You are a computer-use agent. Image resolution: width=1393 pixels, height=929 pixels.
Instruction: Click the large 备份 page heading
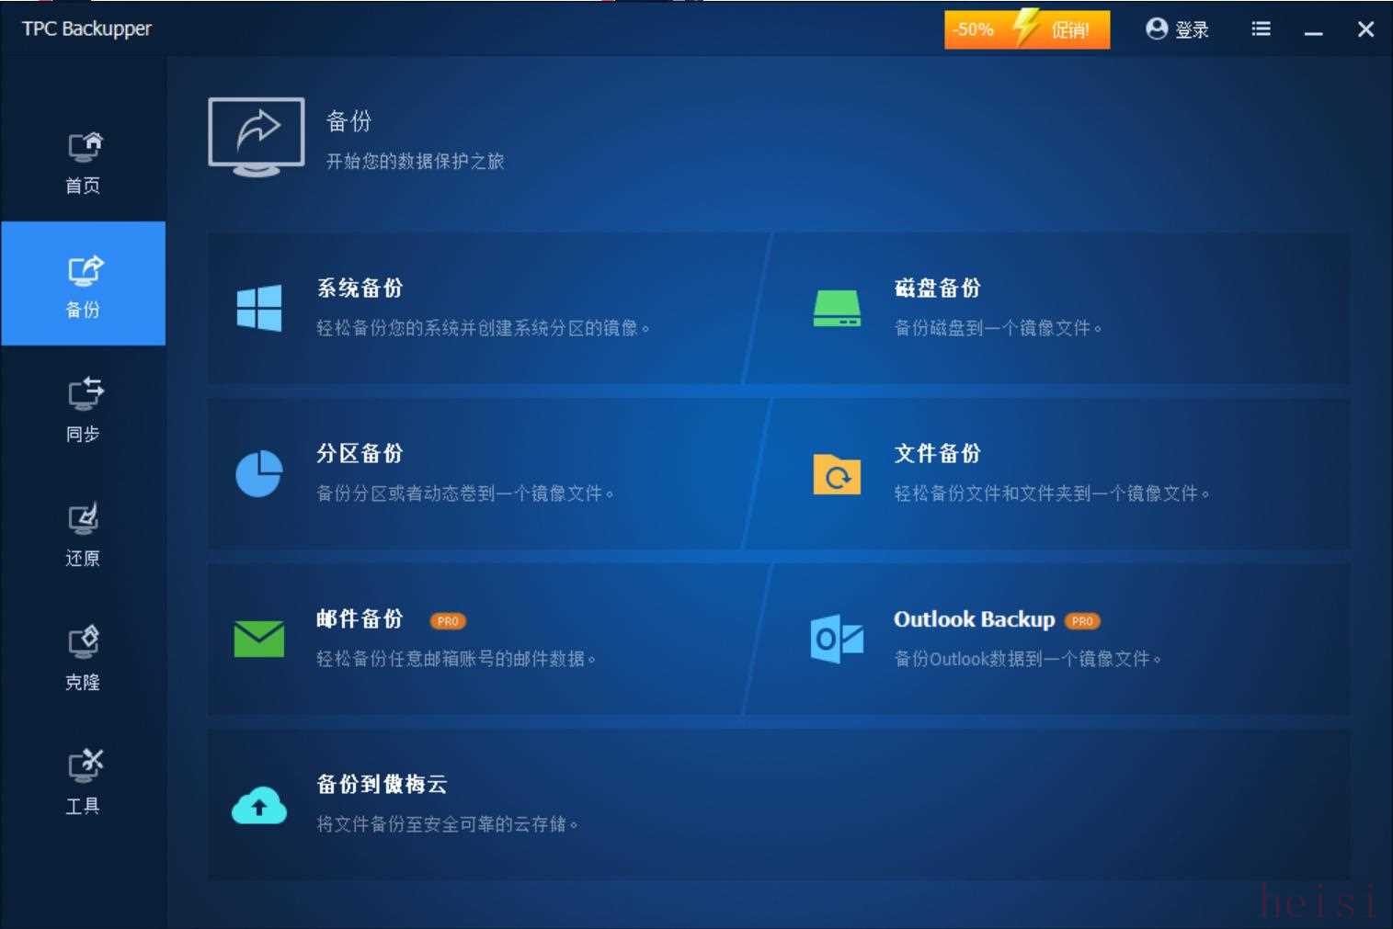pos(349,121)
